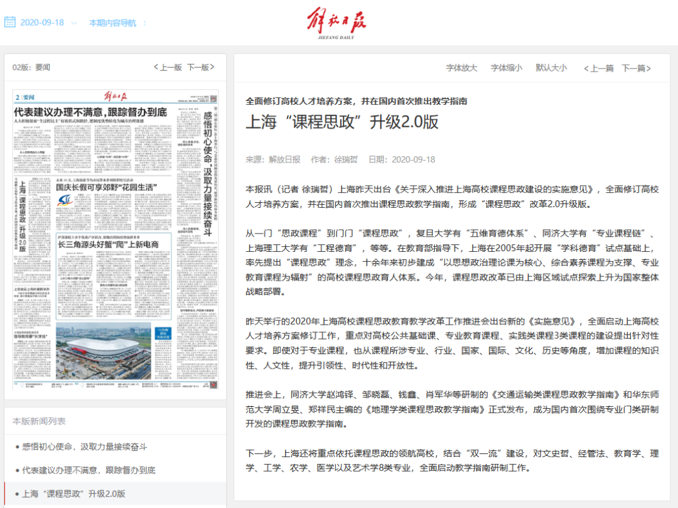Click author text 作者：徐瑞哲
Viewport: 678px width, 508px height.
coord(334,159)
